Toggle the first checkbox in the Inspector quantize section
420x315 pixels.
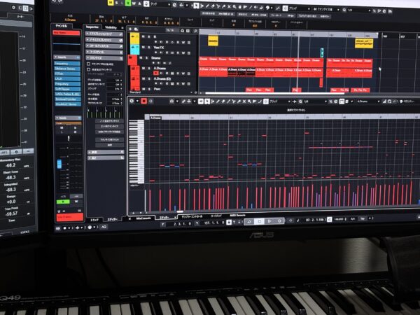(88, 63)
